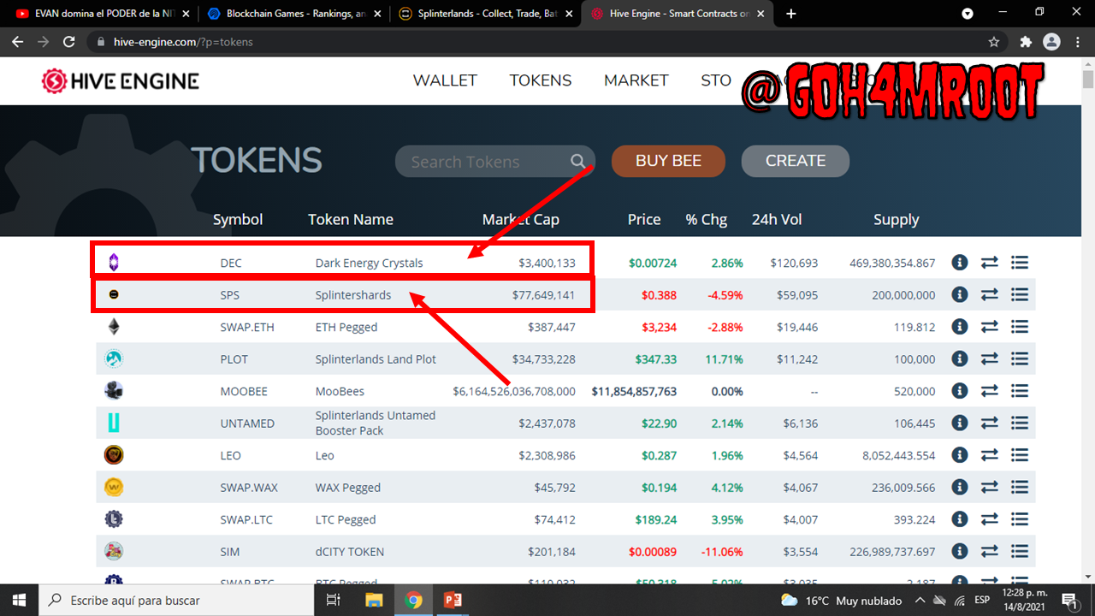Open the notification center
The image size is (1095, 616).
click(1068, 600)
